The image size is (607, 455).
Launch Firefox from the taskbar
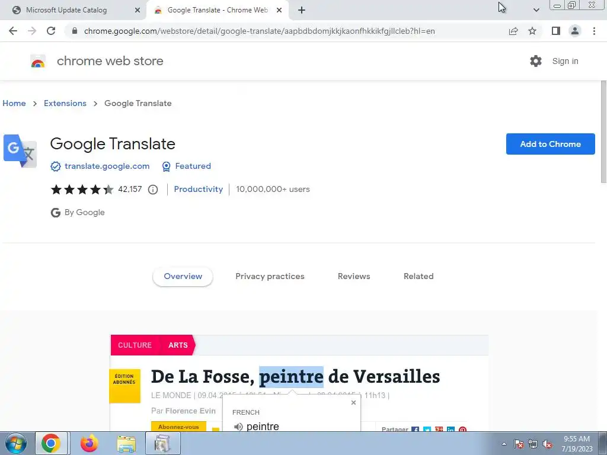pyautogui.click(x=89, y=443)
